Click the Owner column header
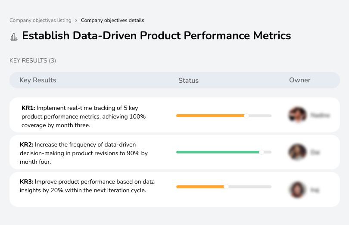The height and width of the screenshot is (225, 349). [299, 80]
